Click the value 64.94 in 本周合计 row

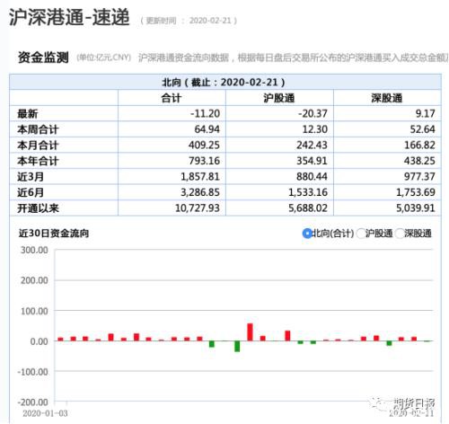coord(207,129)
